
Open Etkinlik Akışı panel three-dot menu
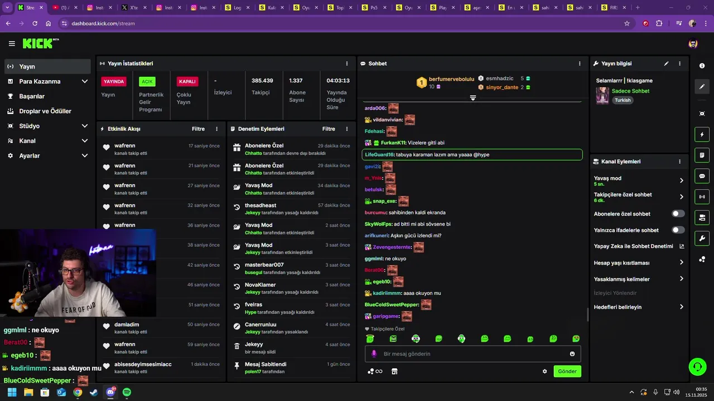pos(217,129)
